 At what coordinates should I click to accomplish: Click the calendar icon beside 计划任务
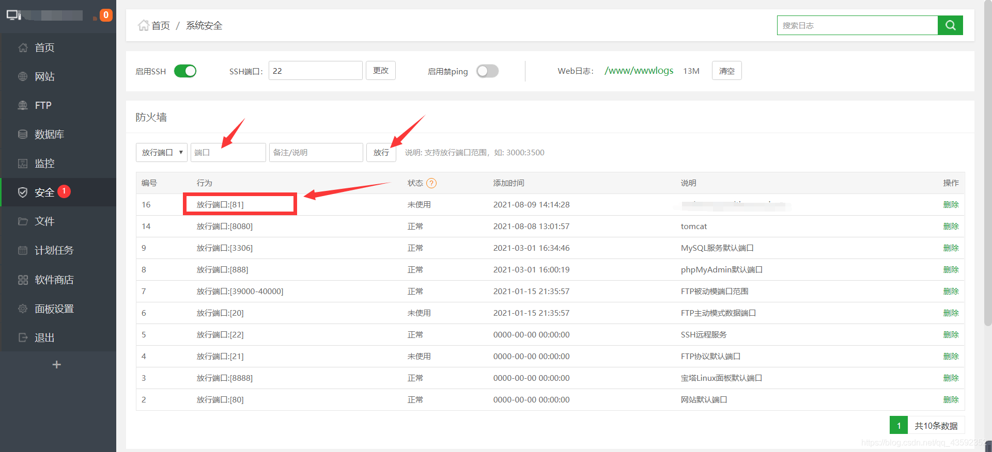pos(23,250)
